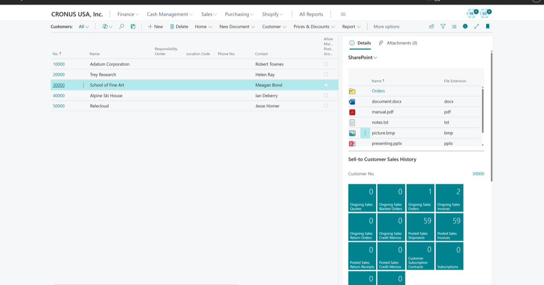Toggle Allow Multiple Posting checkbox for School of Fine Art
This screenshot has width=544, height=285.
pyautogui.click(x=326, y=85)
